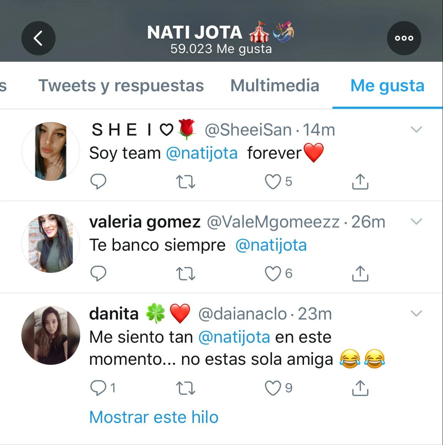
Task: Open danita's profile picture
Action: 51,335
